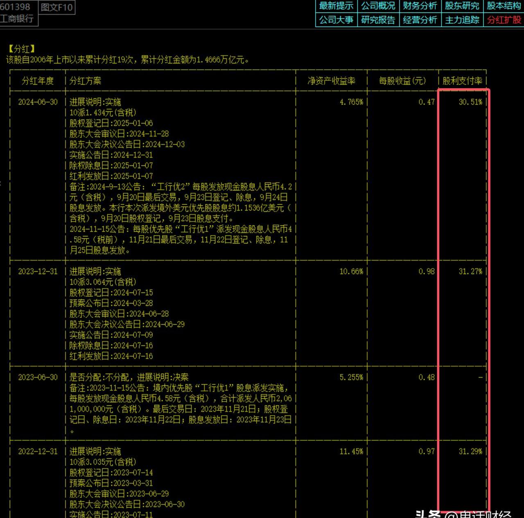The height and width of the screenshot is (518, 524).
Task: Select the 2024-06-30 dividend year cell
Action: click(38, 102)
